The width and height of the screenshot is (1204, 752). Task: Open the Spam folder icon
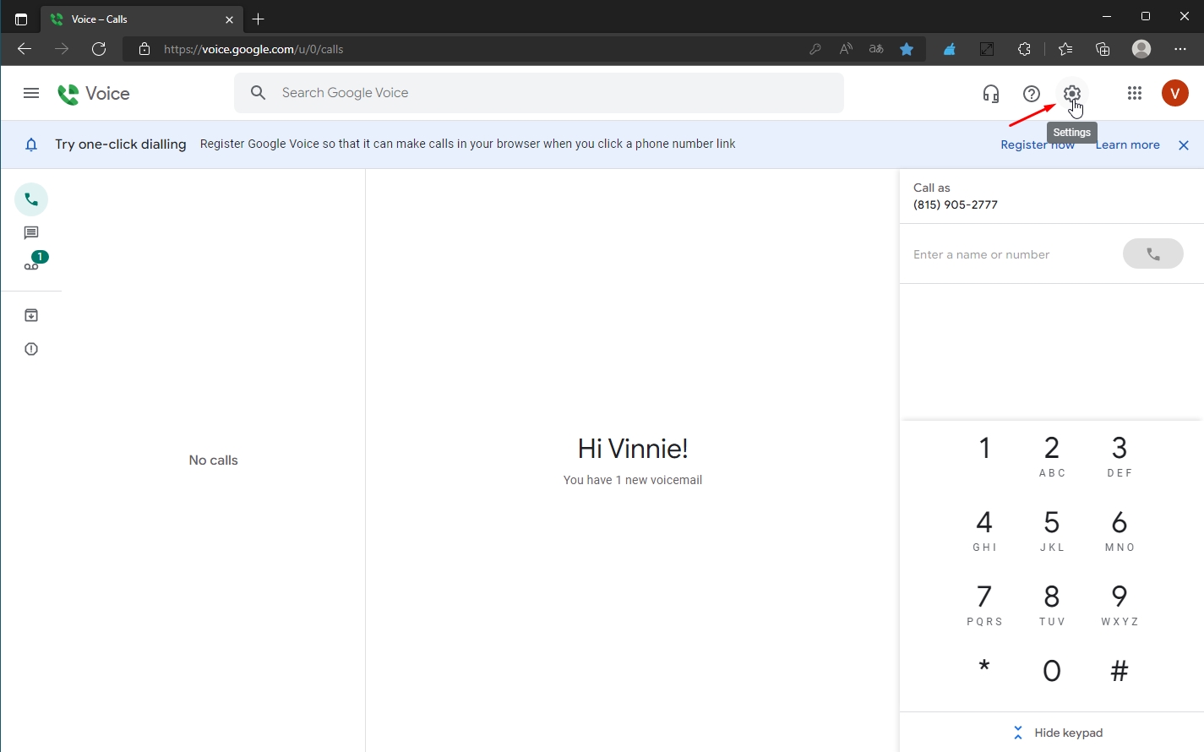click(31, 349)
